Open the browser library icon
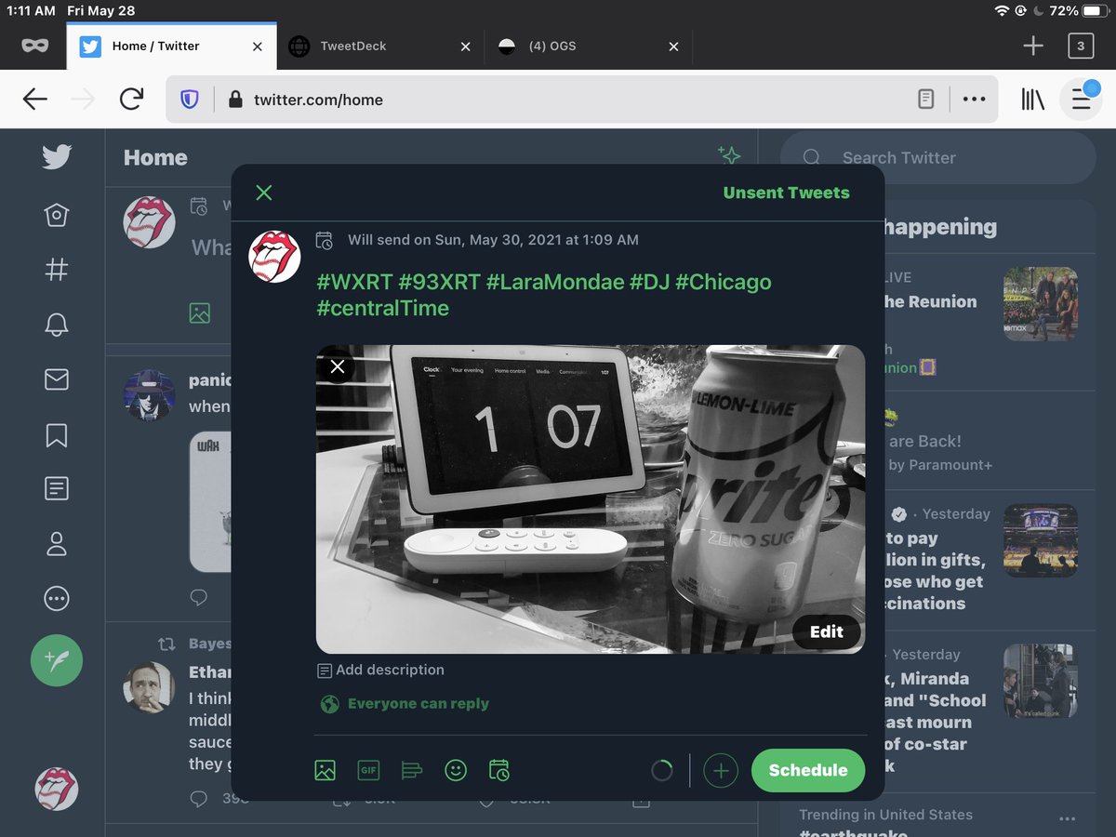This screenshot has width=1116, height=837. (1032, 100)
